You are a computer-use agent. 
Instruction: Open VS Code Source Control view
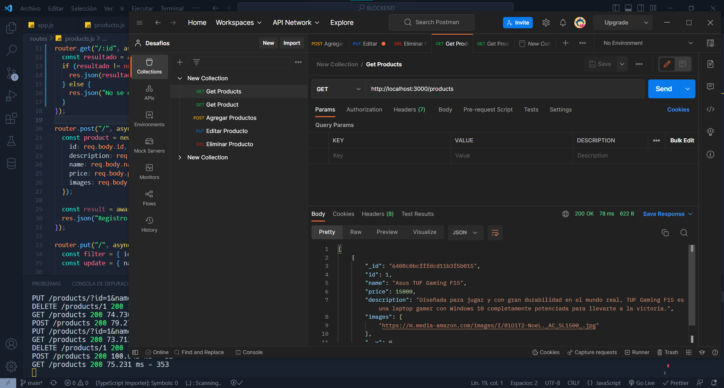[x=11, y=73]
